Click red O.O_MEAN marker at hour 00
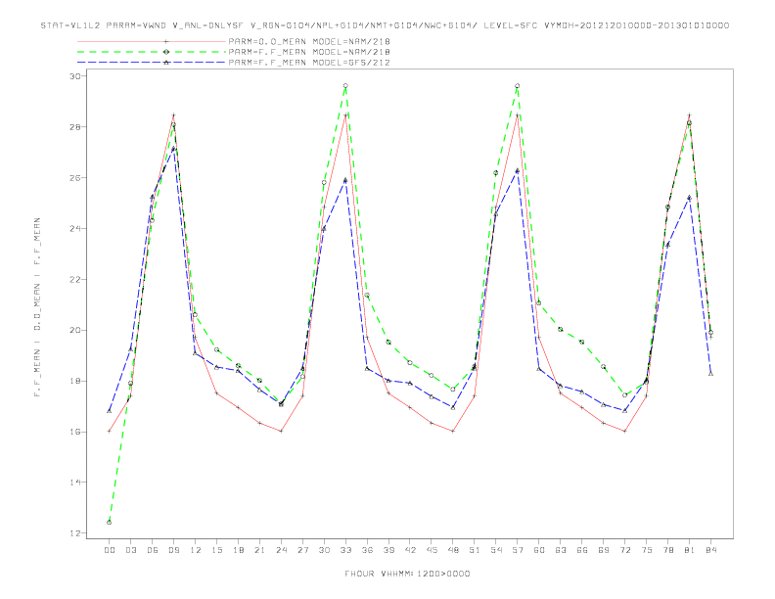The image size is (775, 599). tap(110, 431)
